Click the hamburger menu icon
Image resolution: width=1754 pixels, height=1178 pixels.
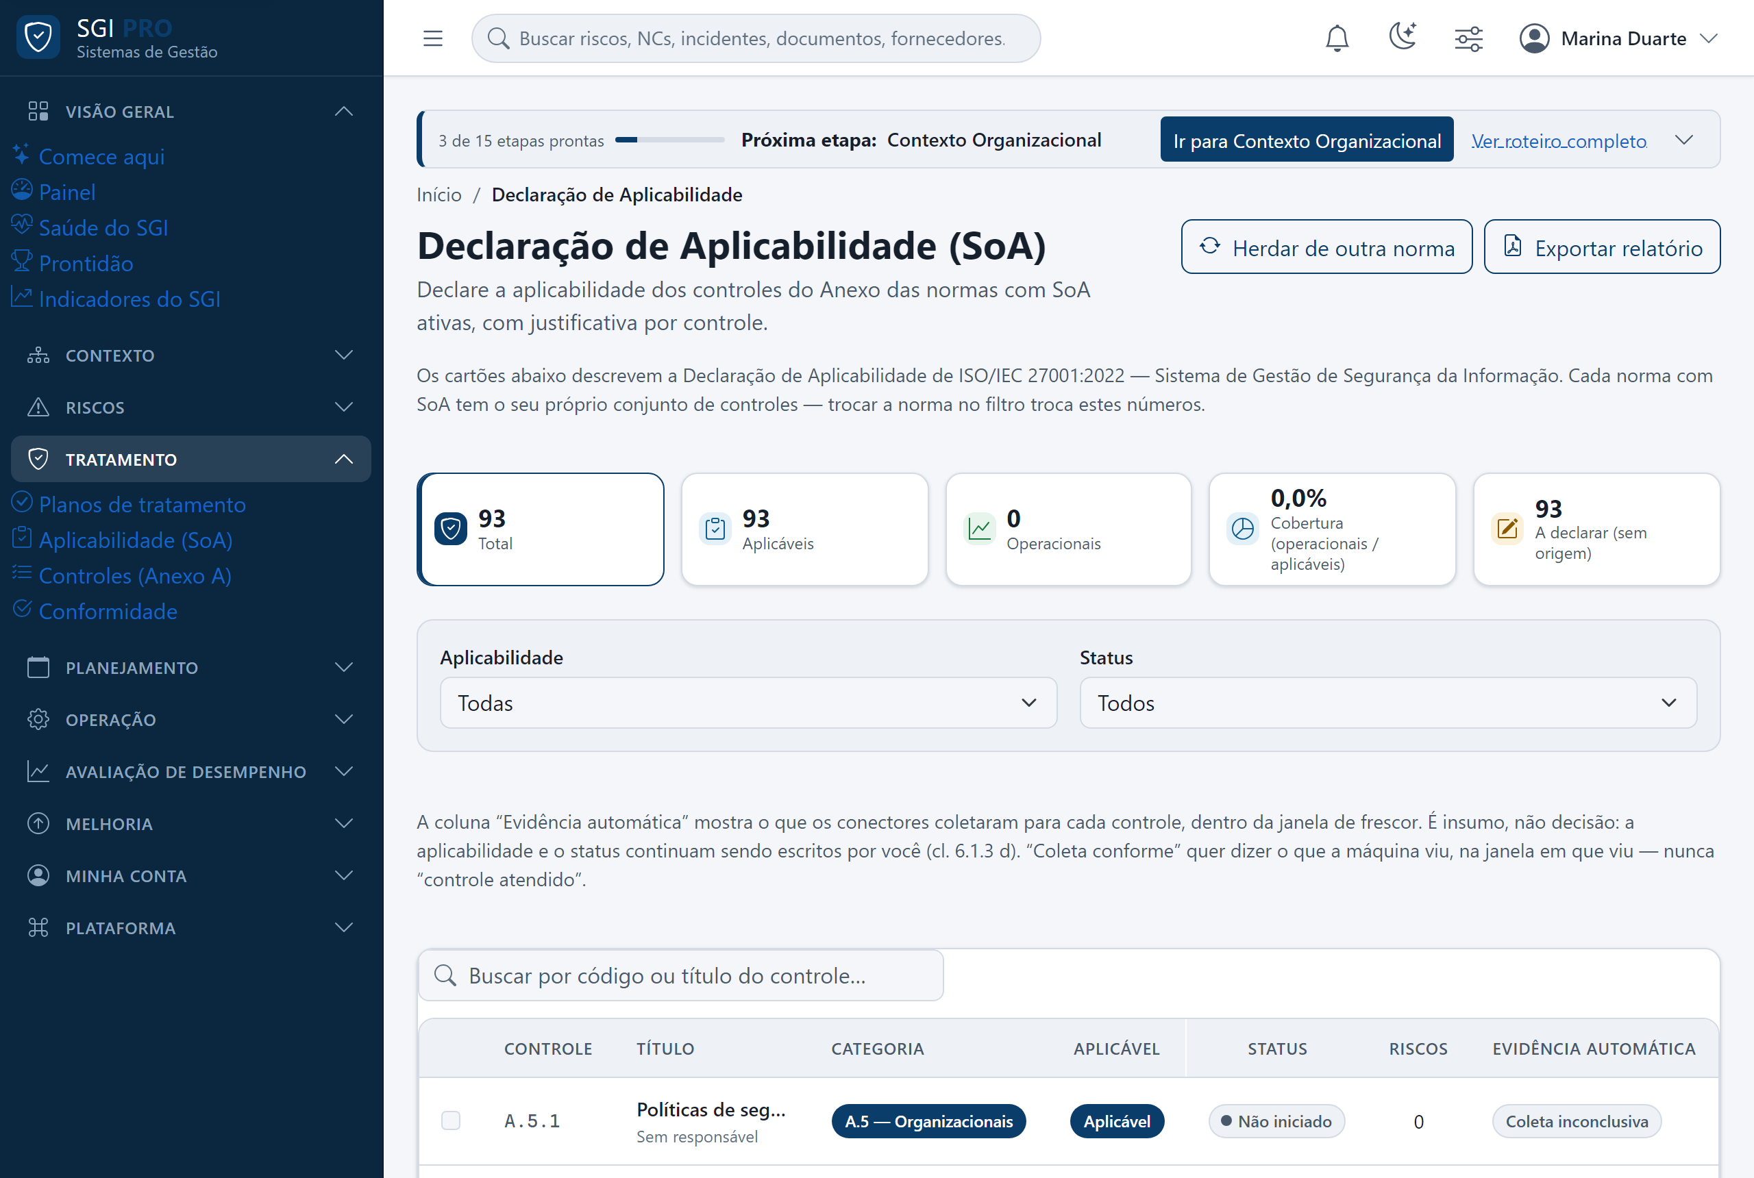(433, 38)
